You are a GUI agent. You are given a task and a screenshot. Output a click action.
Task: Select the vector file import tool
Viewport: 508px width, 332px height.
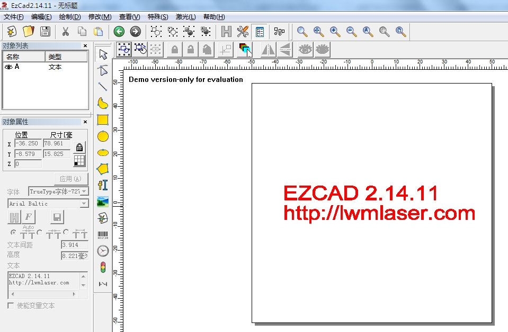tap(103, 218)
